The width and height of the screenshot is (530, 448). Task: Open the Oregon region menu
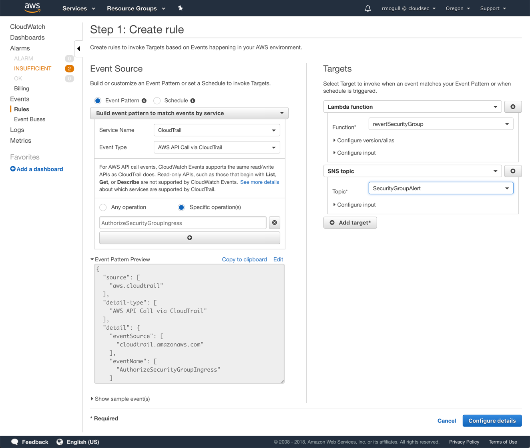coord(458,8)
